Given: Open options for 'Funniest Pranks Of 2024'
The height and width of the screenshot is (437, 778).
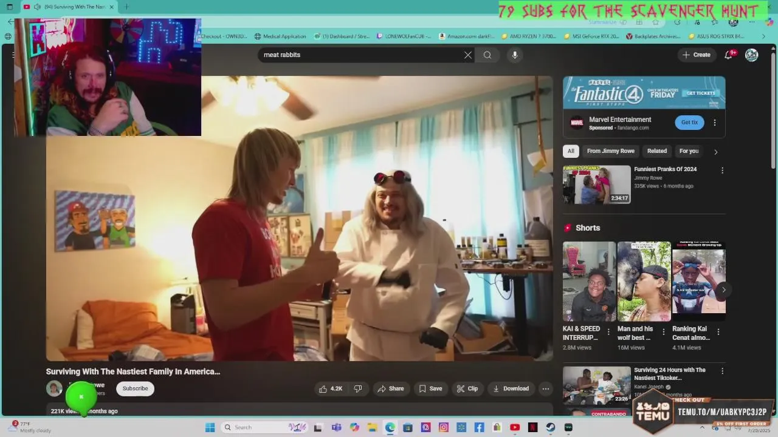Looking at the screenshot, I should click(722, 171).
